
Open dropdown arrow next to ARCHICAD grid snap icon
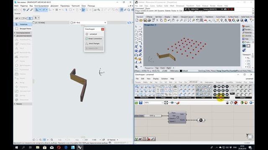click(60, 10)
